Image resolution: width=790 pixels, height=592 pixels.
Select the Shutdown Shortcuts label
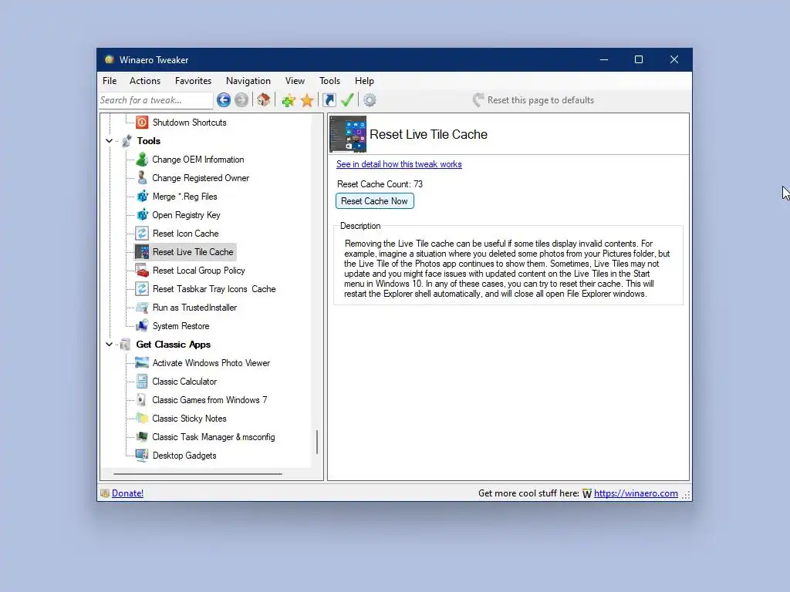point(190,123)
